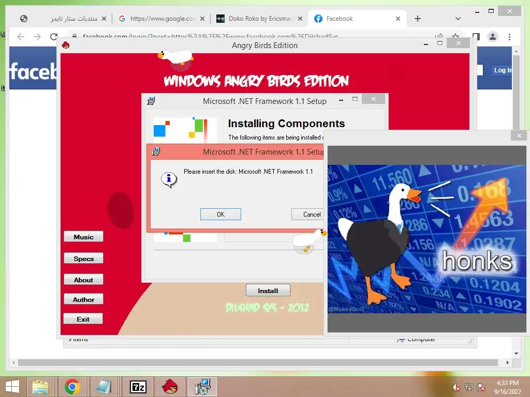This screenshot has width=530, height=397.
Task: Close the Angry Birds Edition window
Action: pos(459,43)
